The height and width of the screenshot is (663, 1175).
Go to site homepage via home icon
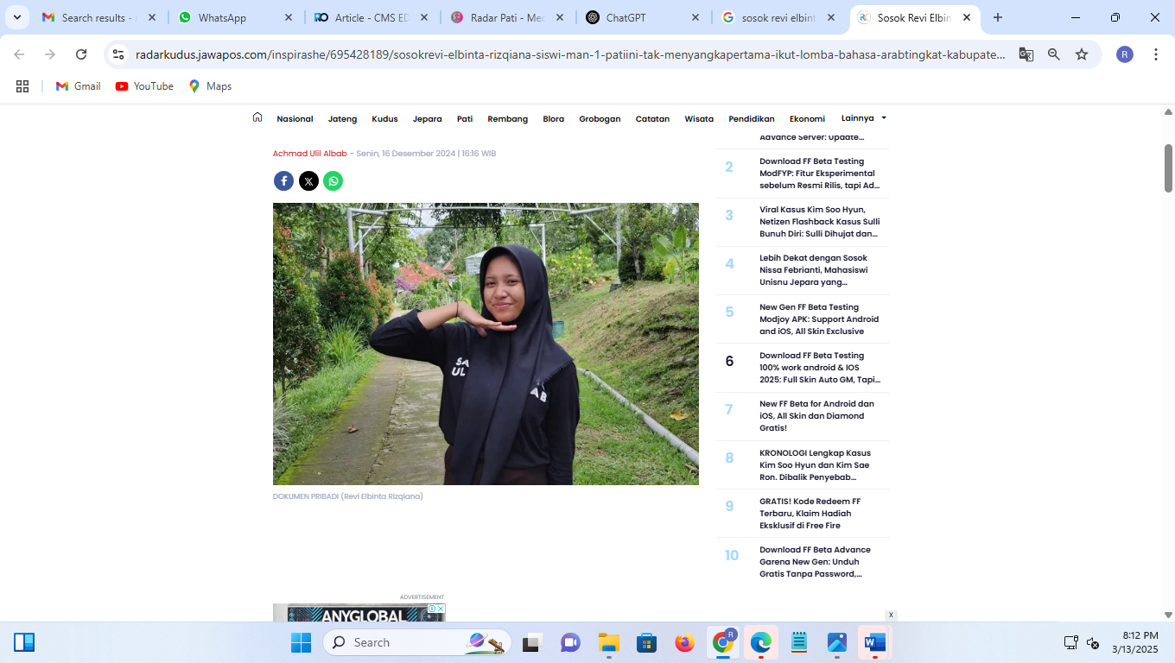(x=257, y=118)
